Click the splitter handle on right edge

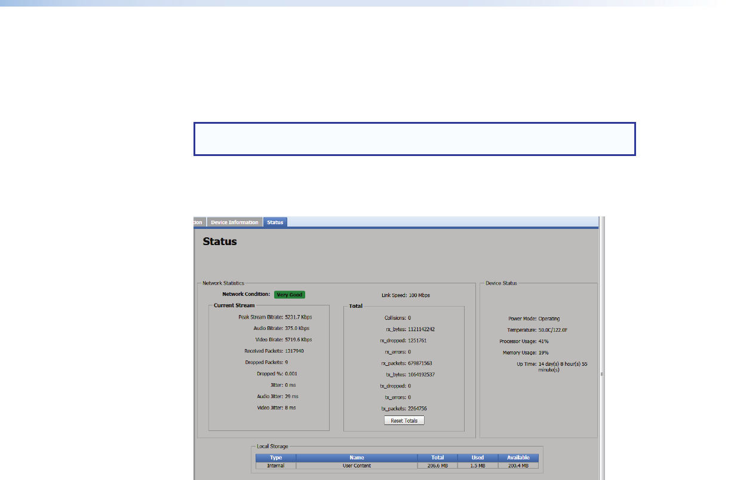pyautogui.click(x=601, y=374)
